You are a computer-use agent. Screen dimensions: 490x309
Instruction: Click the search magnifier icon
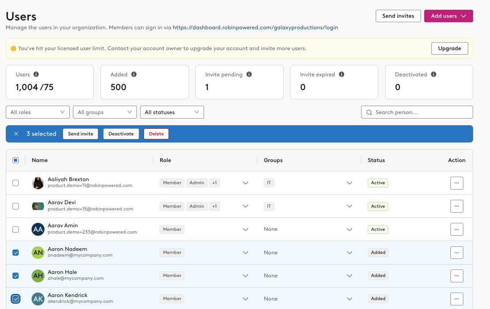pos(369,112)
